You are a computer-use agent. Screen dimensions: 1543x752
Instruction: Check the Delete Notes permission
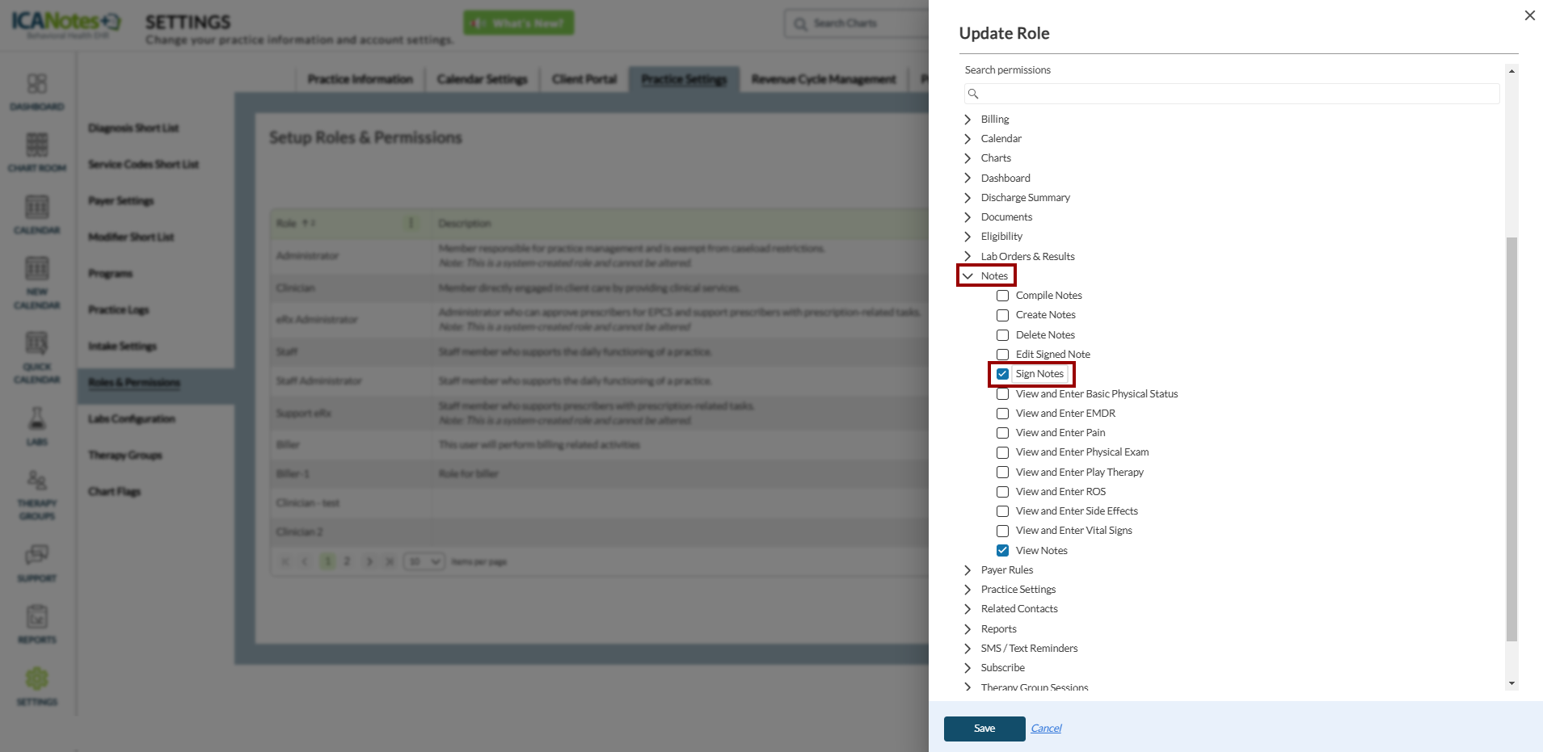[1002, 335]
